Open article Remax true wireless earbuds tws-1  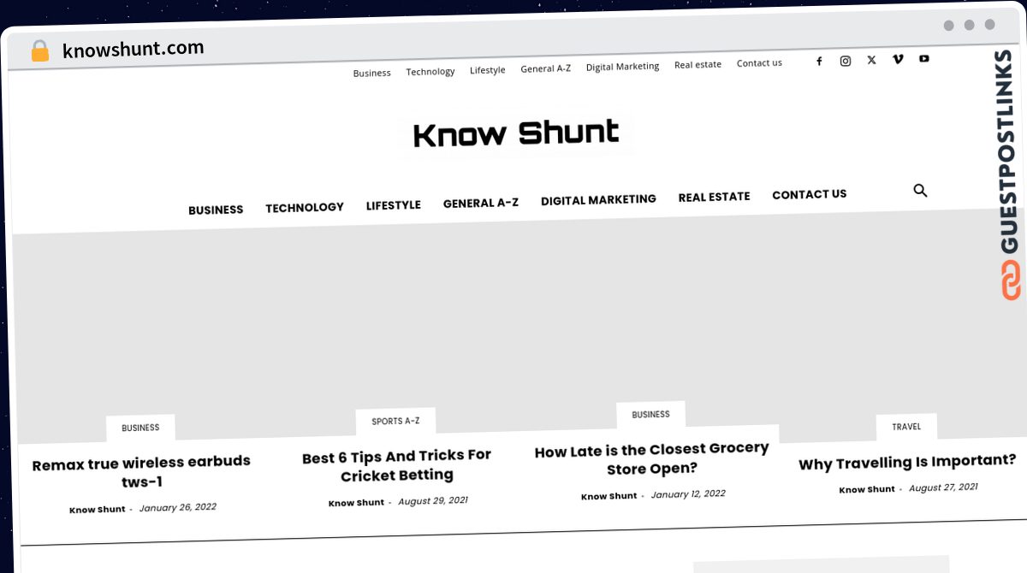tap(141, 472)
